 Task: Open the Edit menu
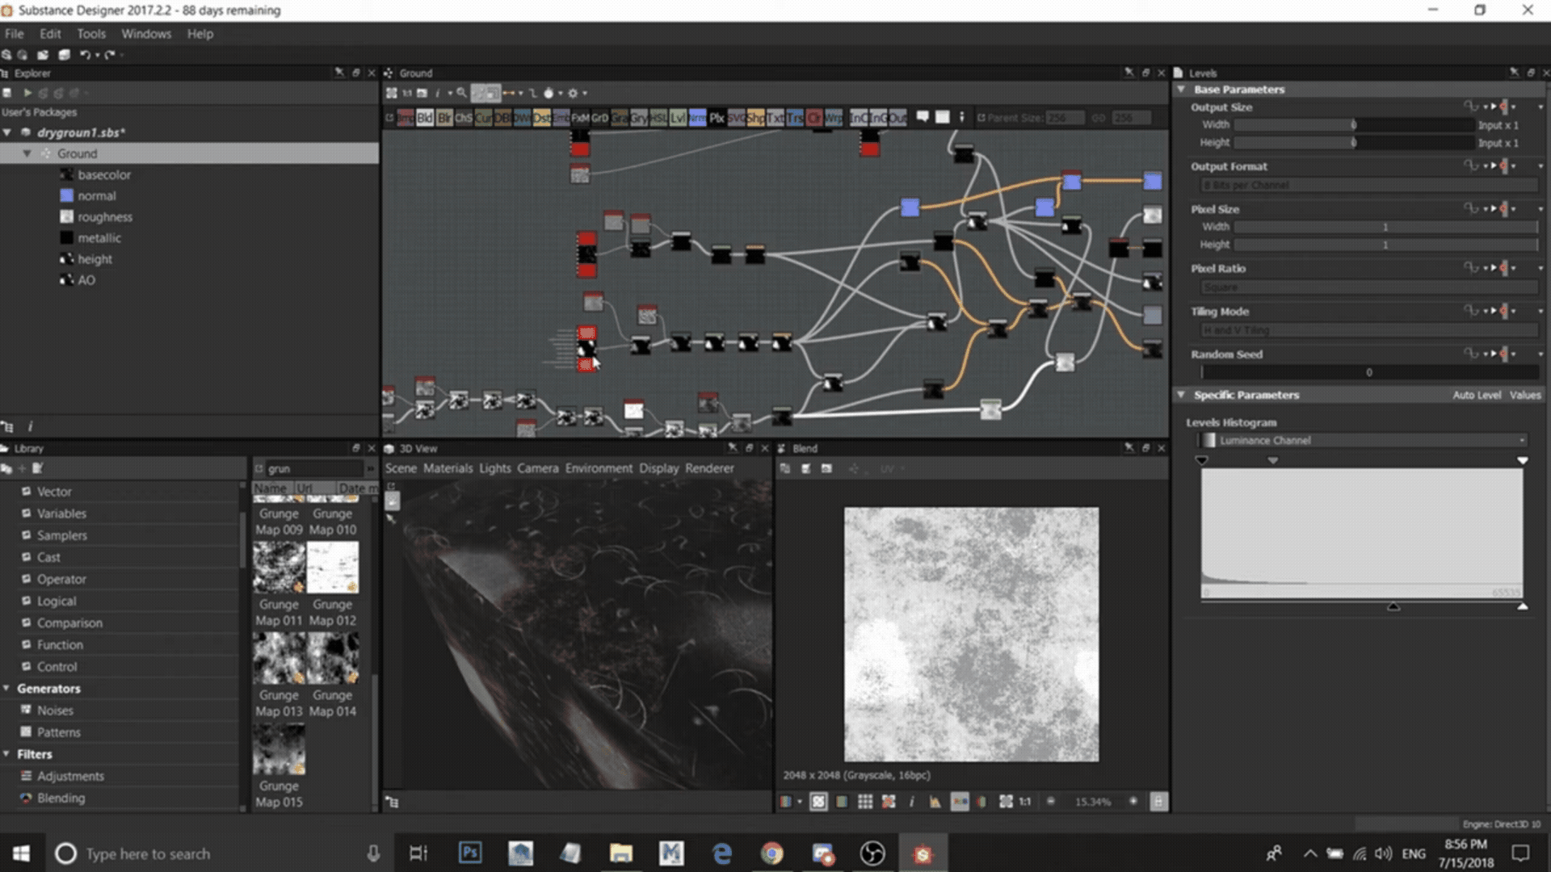[x=50, y=34]
